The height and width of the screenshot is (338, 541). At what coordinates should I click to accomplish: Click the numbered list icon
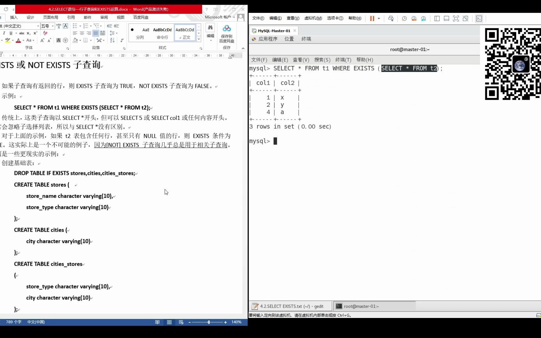click(86, 26)
